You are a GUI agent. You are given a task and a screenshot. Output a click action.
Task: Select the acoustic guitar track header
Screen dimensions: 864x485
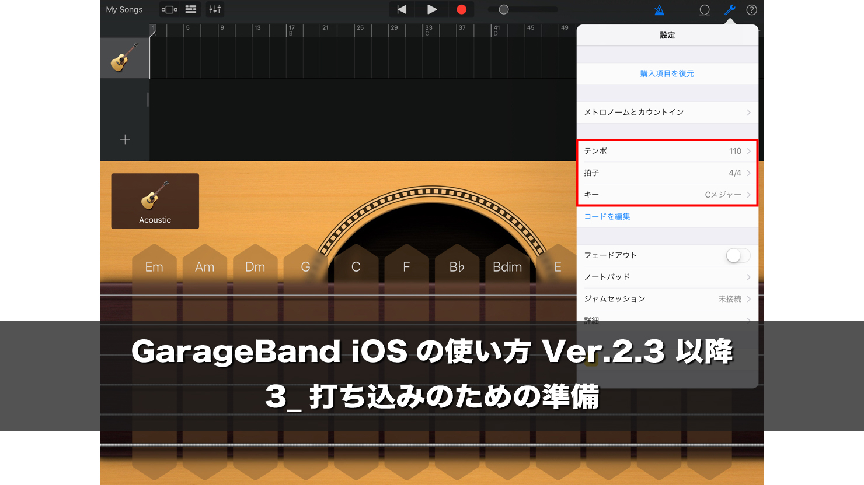click(125, 58)
